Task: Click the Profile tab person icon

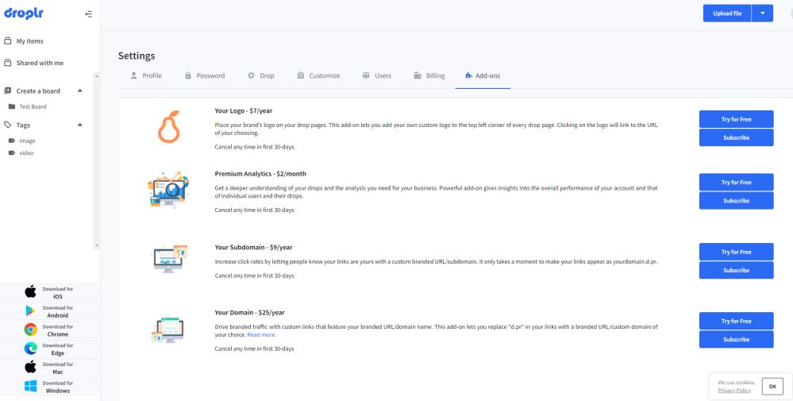Action: tap(133, 75)
